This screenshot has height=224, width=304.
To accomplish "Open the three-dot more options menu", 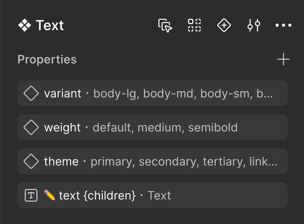I will (x=283, y=25).
